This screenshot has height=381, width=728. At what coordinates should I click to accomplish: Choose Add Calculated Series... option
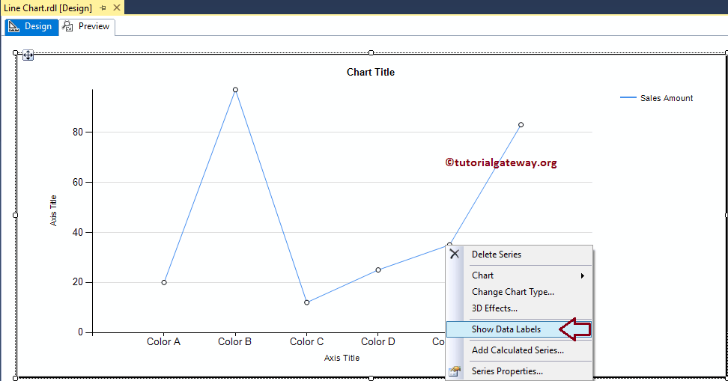point(519,350)
